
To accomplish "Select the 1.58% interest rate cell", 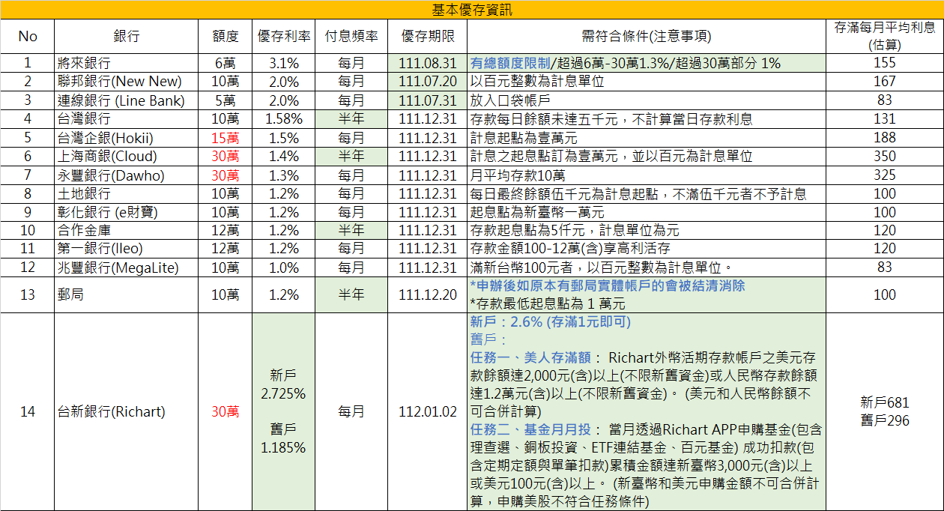I will click(x=284, y=119).
